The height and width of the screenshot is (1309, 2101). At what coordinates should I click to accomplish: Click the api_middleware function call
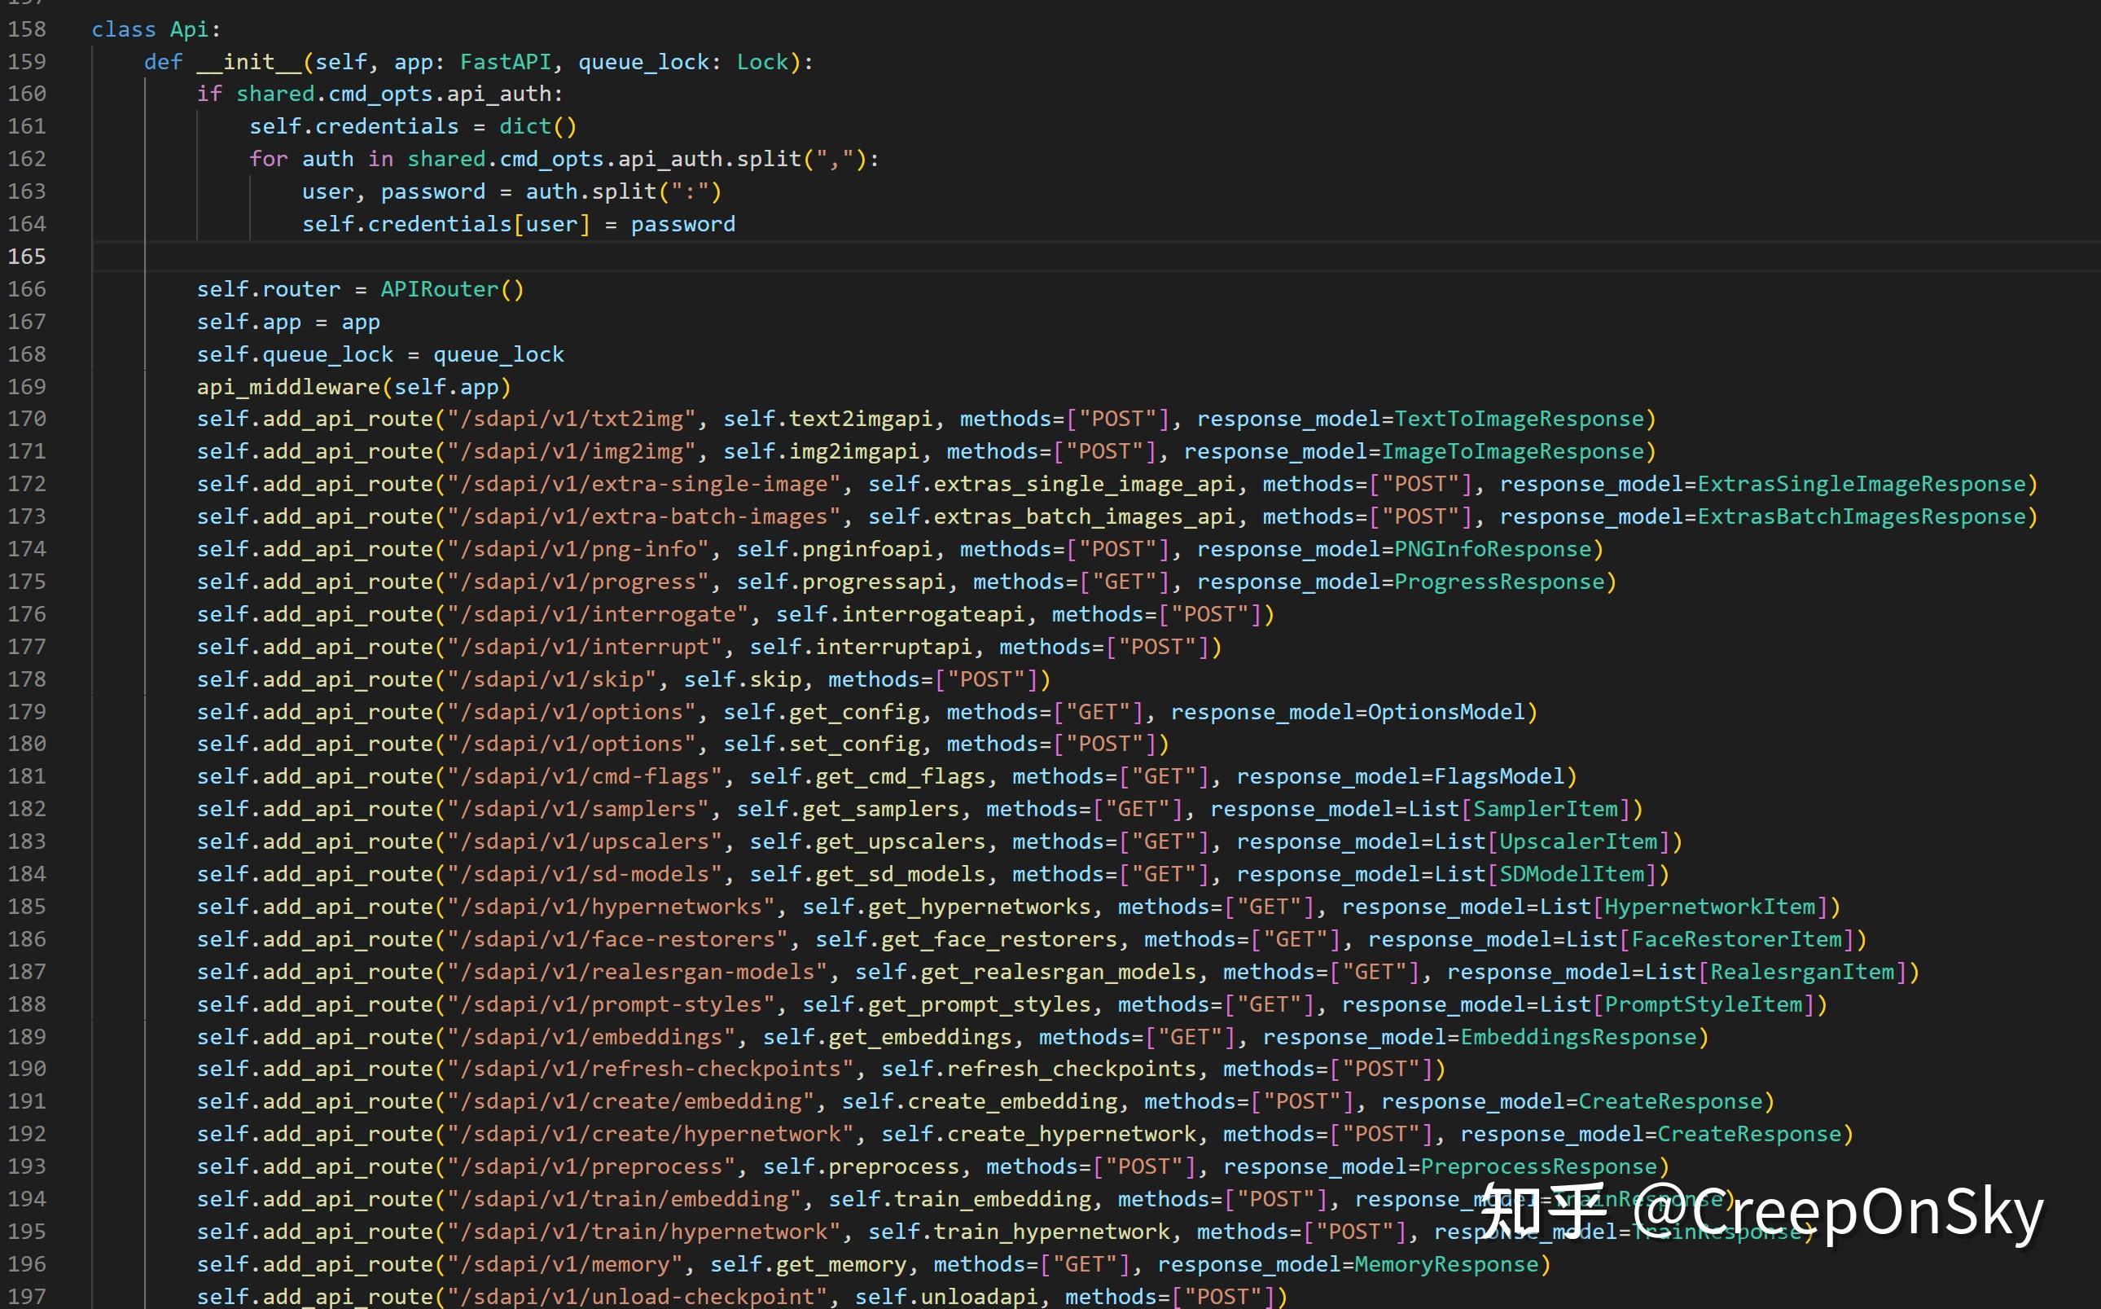288,387
